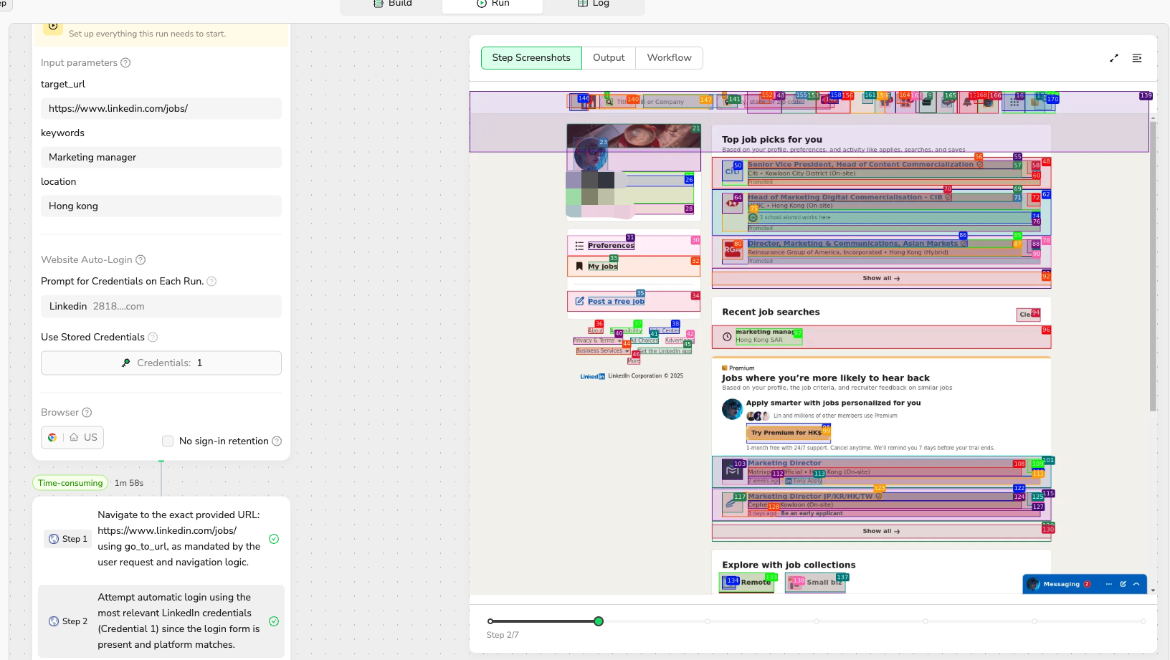Open the Linkedin credential field
Screen dimensions: 1170x660
[161, 307]
